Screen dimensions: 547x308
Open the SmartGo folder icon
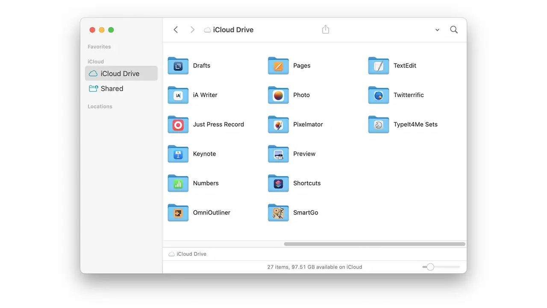click(x=278, y=213)
